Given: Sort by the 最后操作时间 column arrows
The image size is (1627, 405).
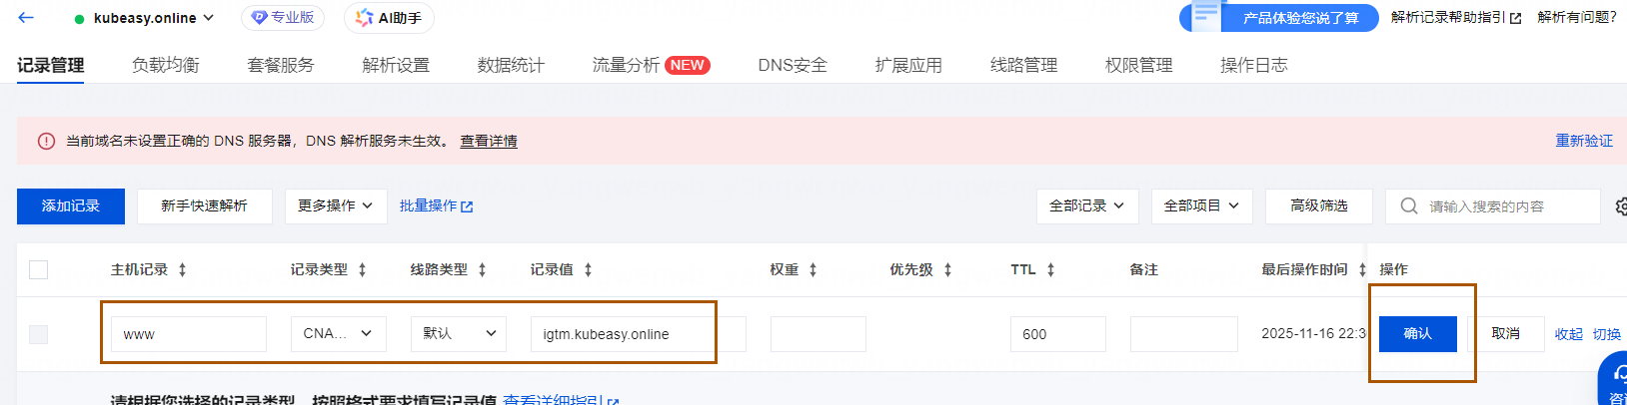Looking at the screenshot, I should click(x=1362, y=269).
